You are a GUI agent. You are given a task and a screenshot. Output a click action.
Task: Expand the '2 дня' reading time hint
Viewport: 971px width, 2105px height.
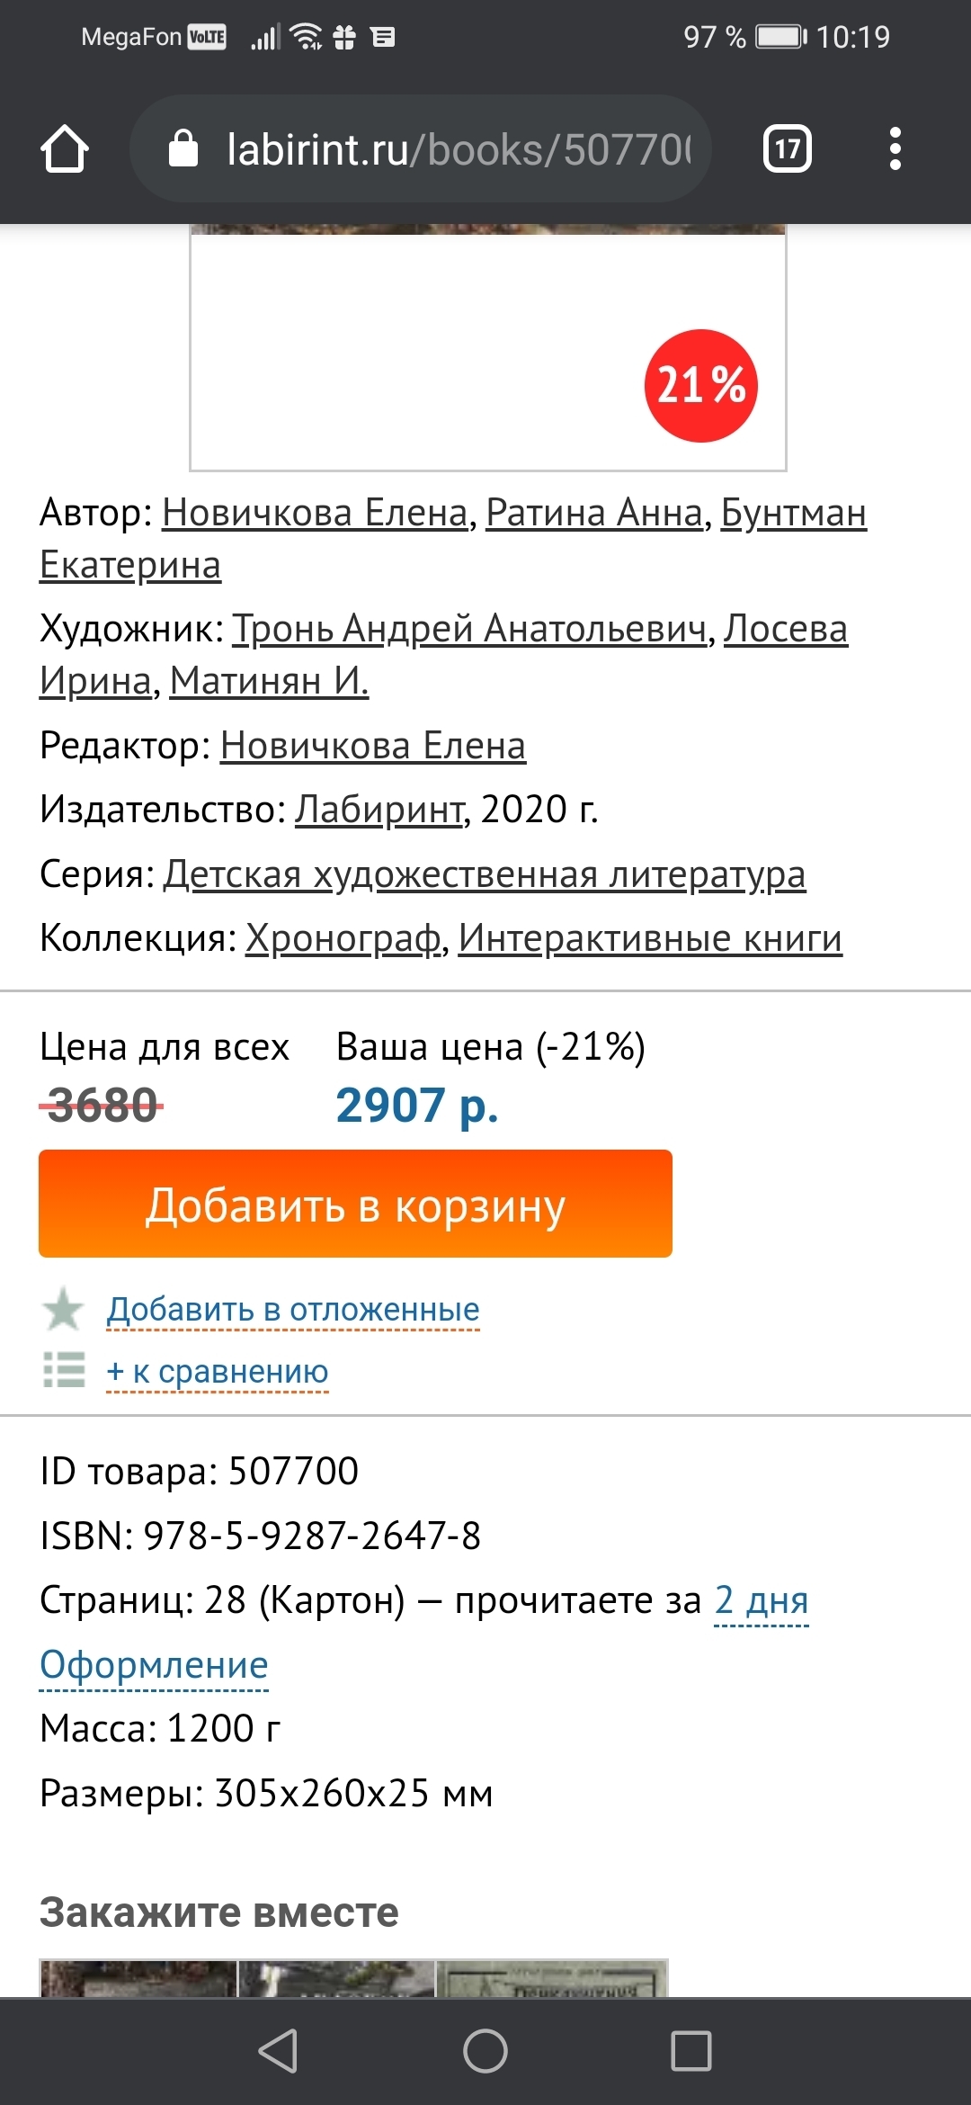(x=761, y=1600)
